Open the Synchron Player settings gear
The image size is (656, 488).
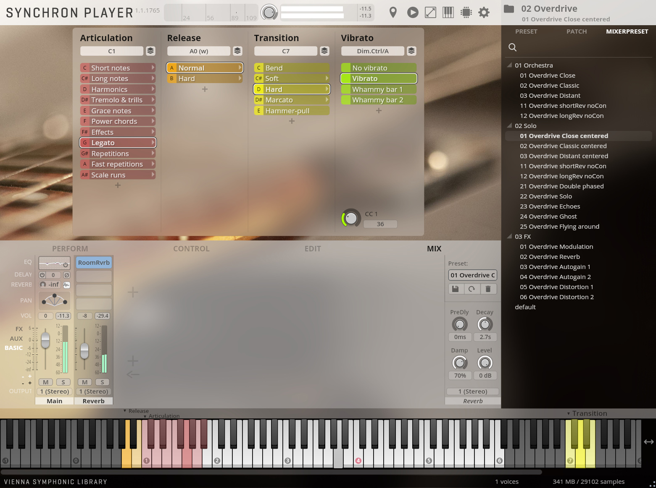point(484,12)
